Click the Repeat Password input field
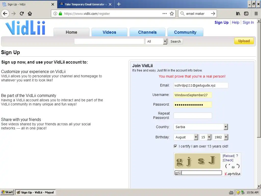 193,116
